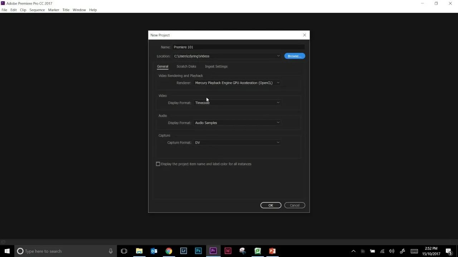Click the Premiere Pro taskbar icon
Image resolution: width=458 pixels, height=257 pixels.
pos(213,251)
